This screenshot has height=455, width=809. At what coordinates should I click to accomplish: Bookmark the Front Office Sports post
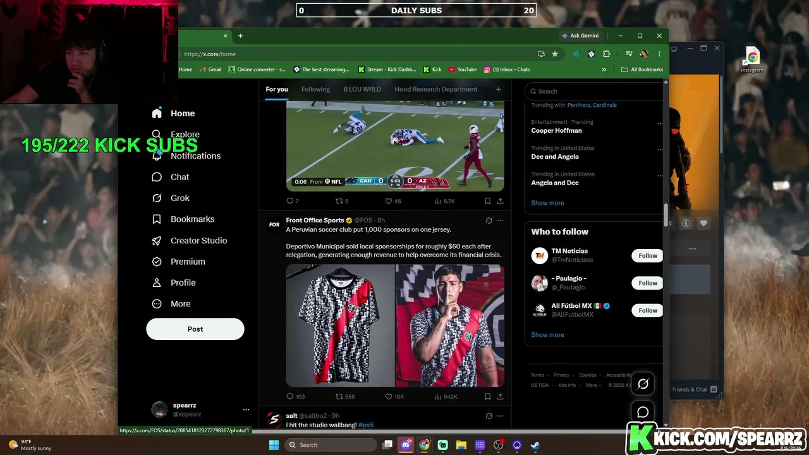pyautogui.click(x=487, y=396)
